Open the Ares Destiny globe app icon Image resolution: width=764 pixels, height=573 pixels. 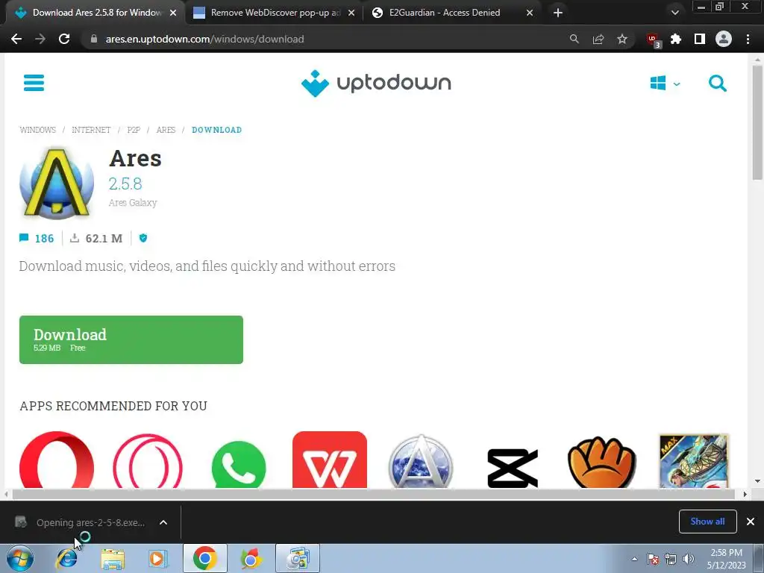tap(421, 461)
